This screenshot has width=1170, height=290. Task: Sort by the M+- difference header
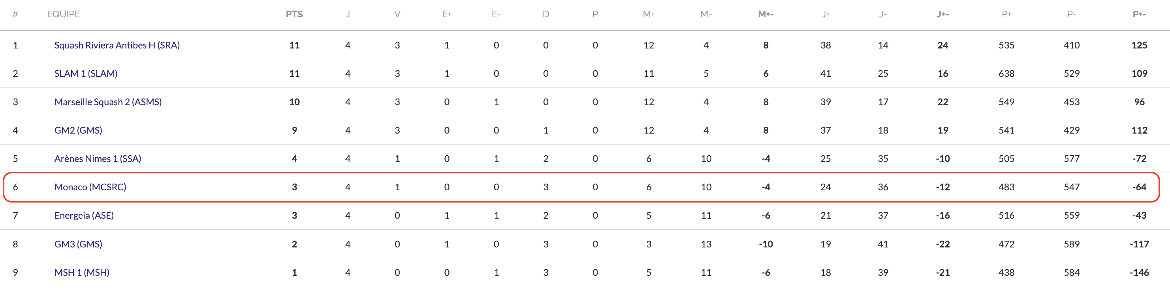[766, 15]
